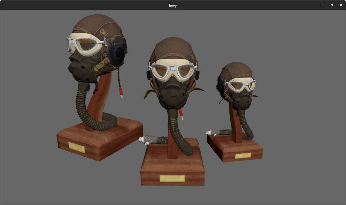Image resolution: width=346 pixels, height=205 pixels.
Task: Click the goggles on the right helmet
Action: [x=240, y=85]
